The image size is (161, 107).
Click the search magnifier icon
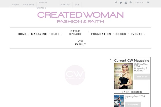(x=148, y=2)
